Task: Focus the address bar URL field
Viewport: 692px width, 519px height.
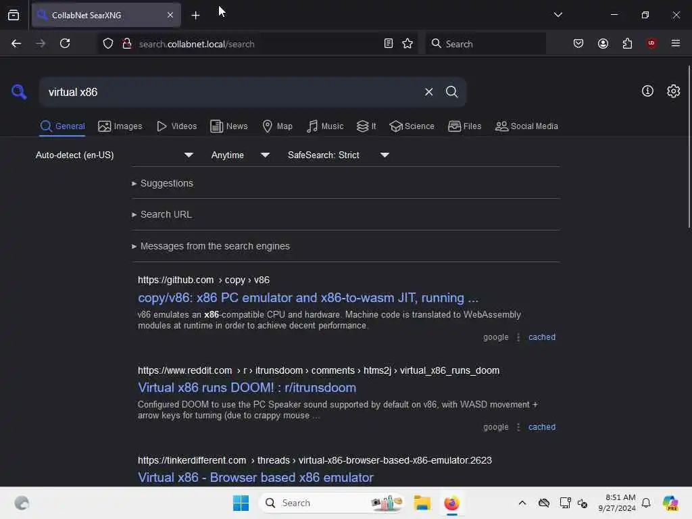Action: (x=258, y=43)
